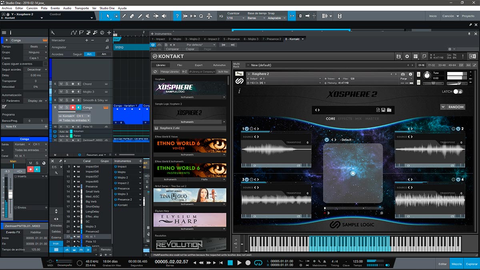Click the Inicio page button
Viewport: 480px width, 270px height.
433,16
